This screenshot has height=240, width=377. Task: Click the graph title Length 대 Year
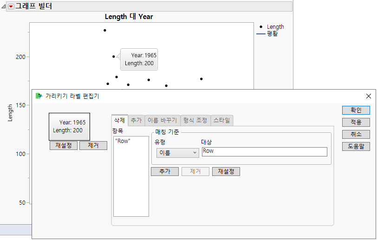click(x=129, y=17)
